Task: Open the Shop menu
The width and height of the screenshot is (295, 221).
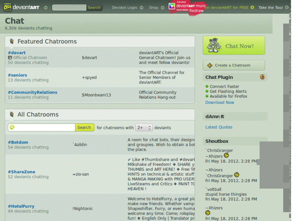Action: click(x=153, y=7)
